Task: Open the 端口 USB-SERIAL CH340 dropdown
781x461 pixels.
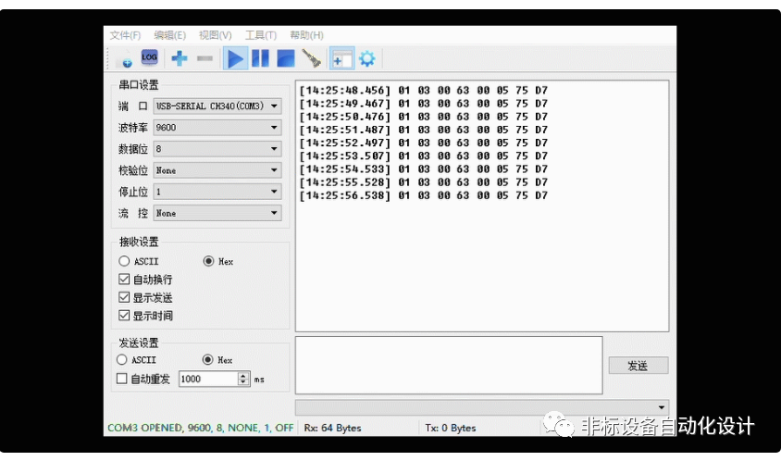Action: pyautogui.click(x=217, y=106)
